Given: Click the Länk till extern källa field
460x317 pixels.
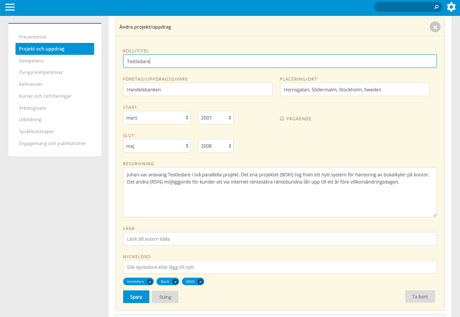Looking at the screenshot, I should click(x=280, y=239).
